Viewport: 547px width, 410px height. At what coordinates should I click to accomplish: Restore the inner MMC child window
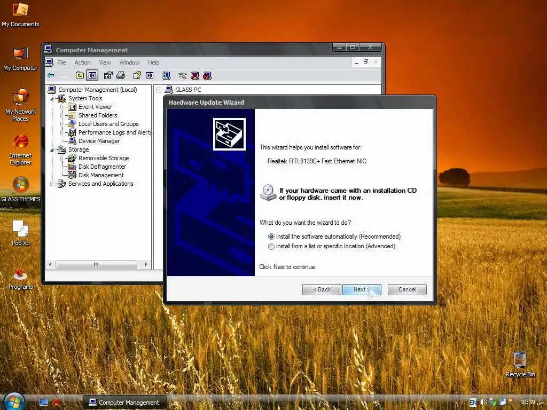365,62
